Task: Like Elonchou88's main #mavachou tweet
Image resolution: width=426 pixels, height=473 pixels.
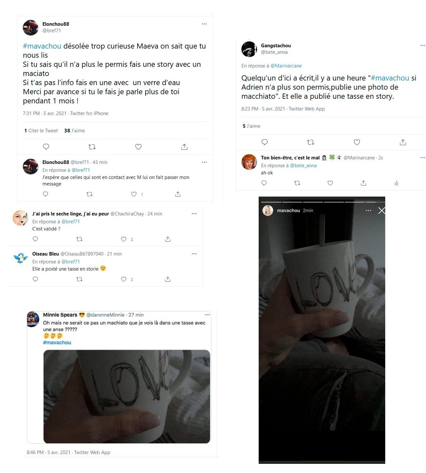Action: coord(138,147)
